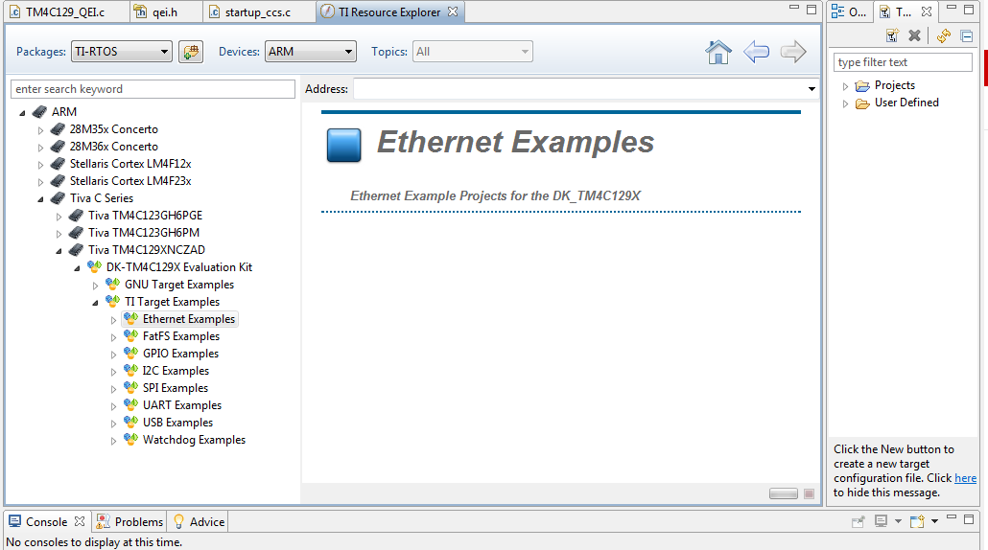Screen dimensions: 988x550
Task: Select the UART Examples tree item
Action: (x=182, y=405)
